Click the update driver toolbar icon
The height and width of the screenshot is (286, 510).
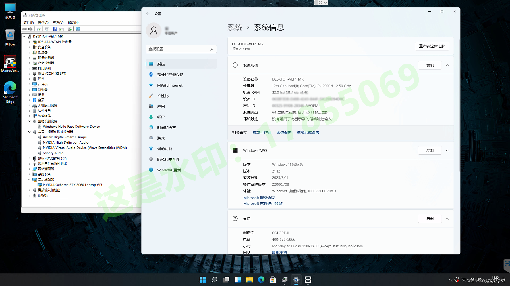[69, 29]
